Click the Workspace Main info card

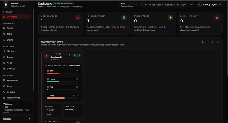(x=17, y=108)
